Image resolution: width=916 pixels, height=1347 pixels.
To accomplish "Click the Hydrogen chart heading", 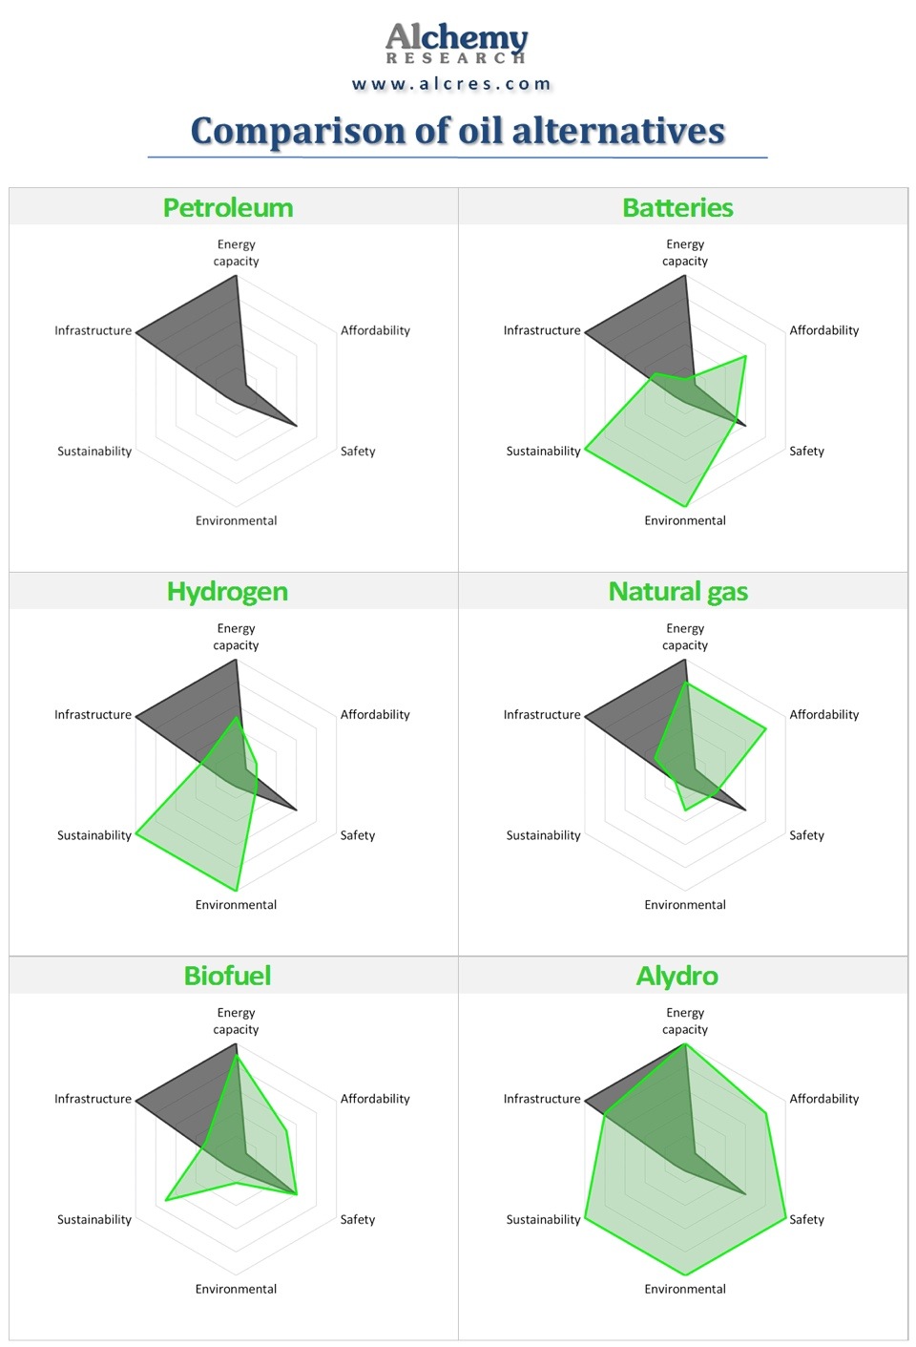I will (x=227, y=592).
